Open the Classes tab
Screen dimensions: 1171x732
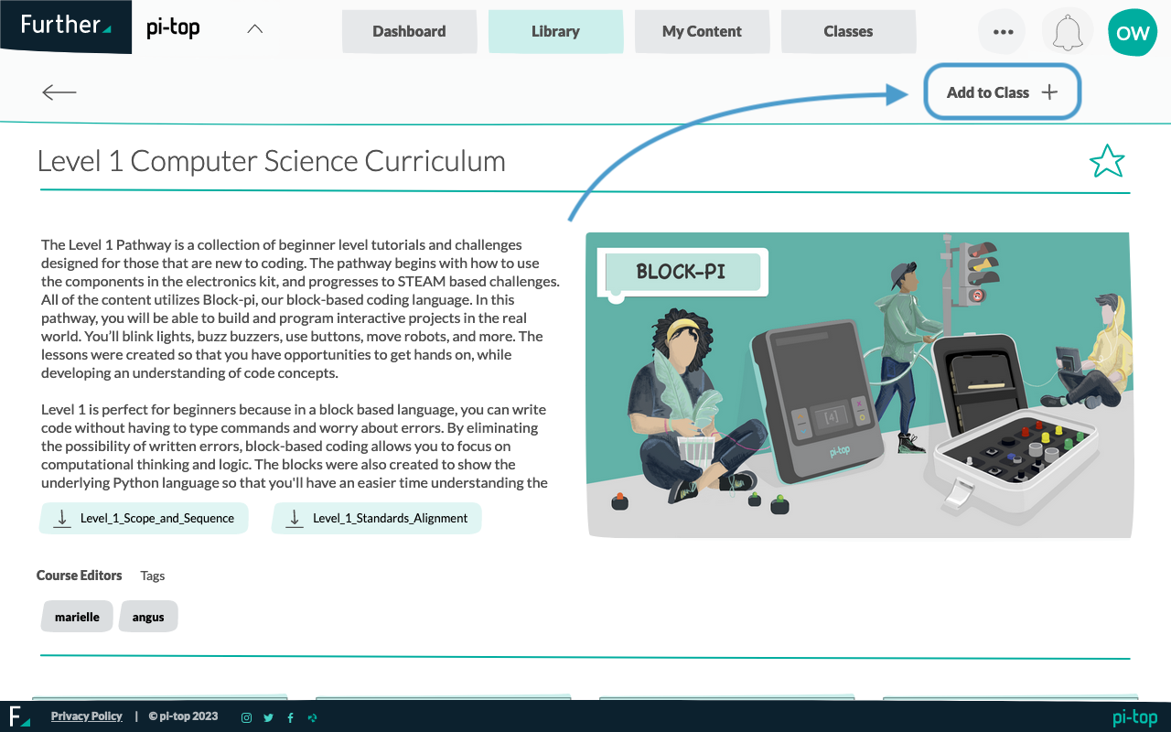point(848,31)
